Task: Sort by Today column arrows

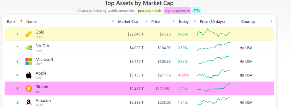Action: coord(195,21)
